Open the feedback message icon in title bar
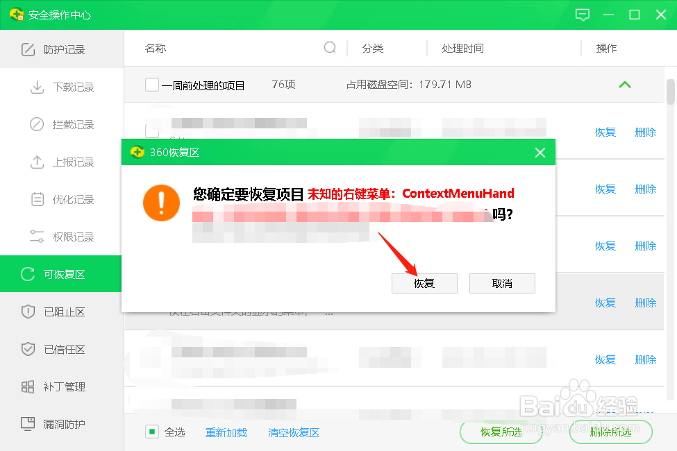 click(x=583, y=15)
